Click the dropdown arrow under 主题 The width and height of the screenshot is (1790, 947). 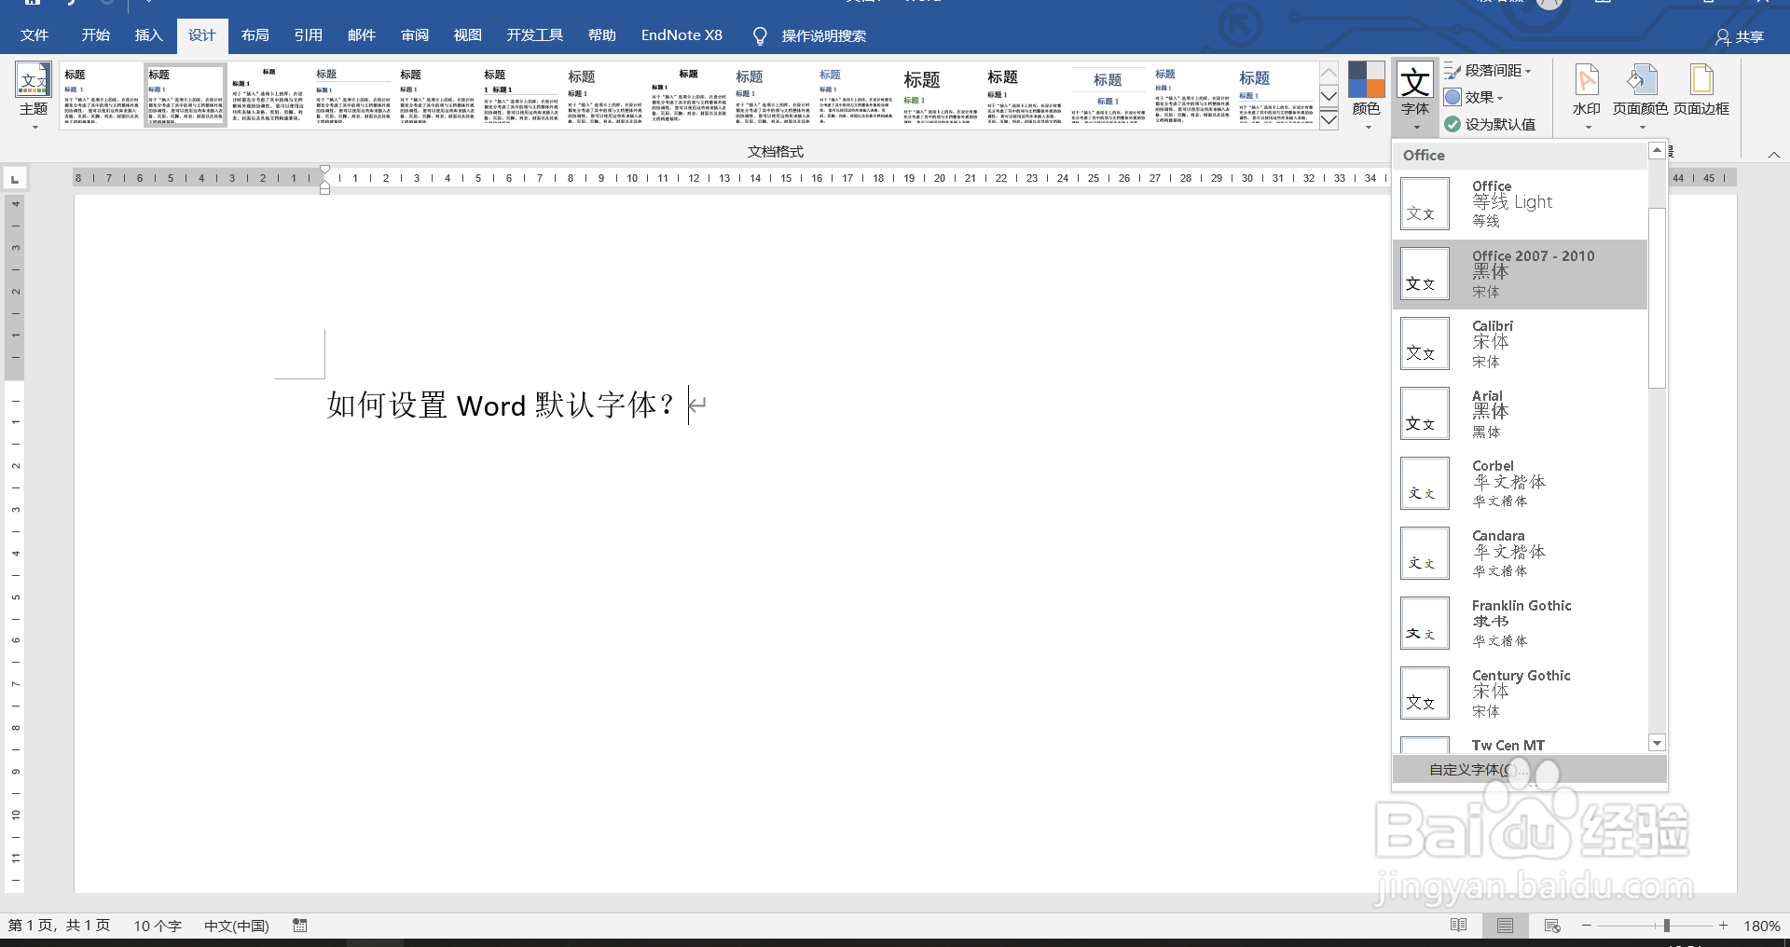(x=34, y=127)
